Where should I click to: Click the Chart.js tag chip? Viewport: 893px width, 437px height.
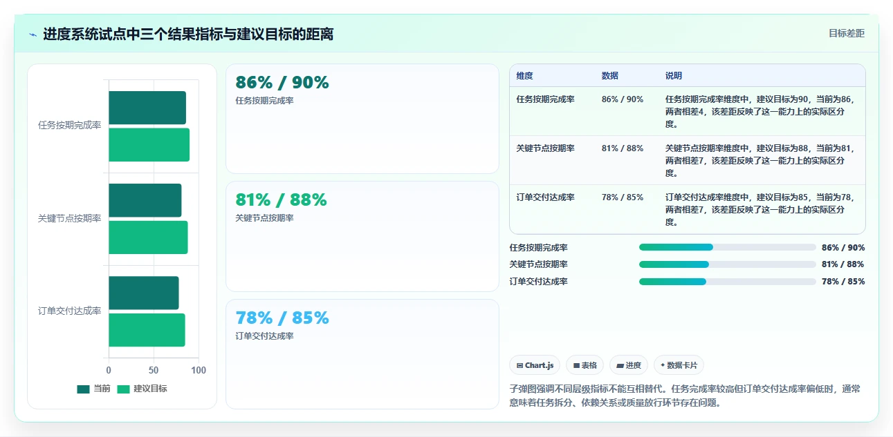click(535, 365)
